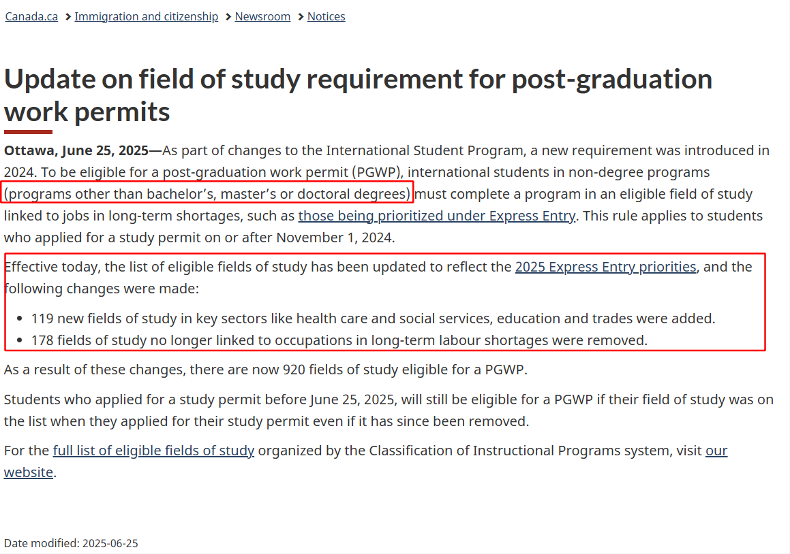Click the sentence mentioning 920 fields of study
The width and height of the screenshot is (790, 554).
click(x=266, y=370)
